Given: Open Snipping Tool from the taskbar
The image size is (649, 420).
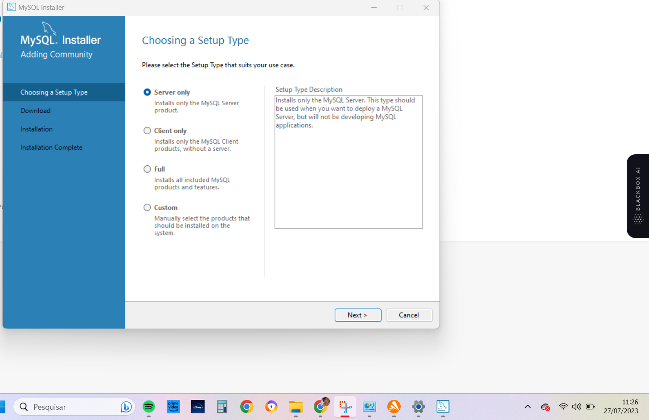Looking at the screenshot, I should tap(345, 407).
